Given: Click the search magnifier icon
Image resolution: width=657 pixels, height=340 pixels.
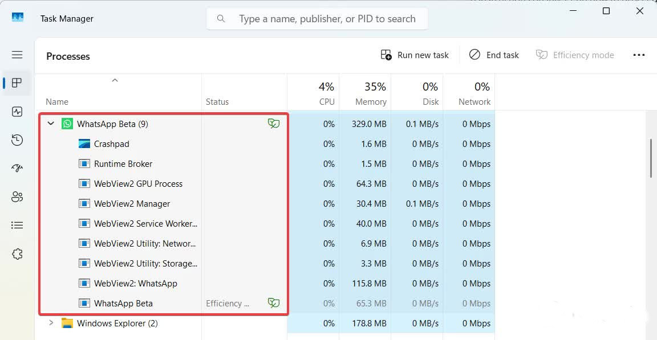Looking at the screenshot, I should click(221, 19).
